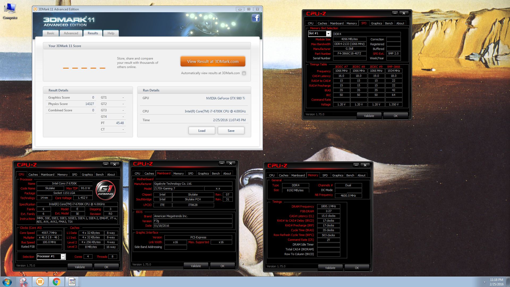Switch to Advanced tab in 3DMark
The width and height of the screenshot is (510, 287).
pos(71,33)
